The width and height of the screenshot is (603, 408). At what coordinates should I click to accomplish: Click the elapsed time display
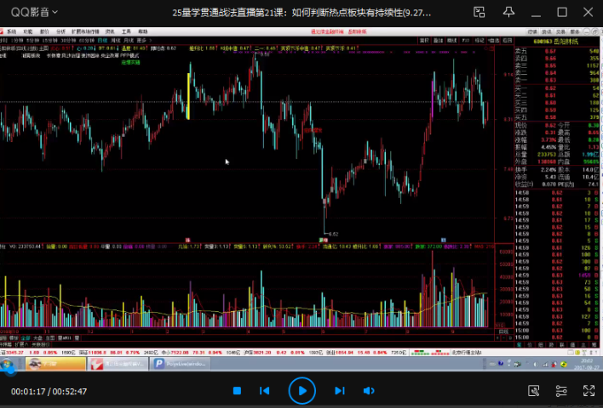tap(26, 391)
